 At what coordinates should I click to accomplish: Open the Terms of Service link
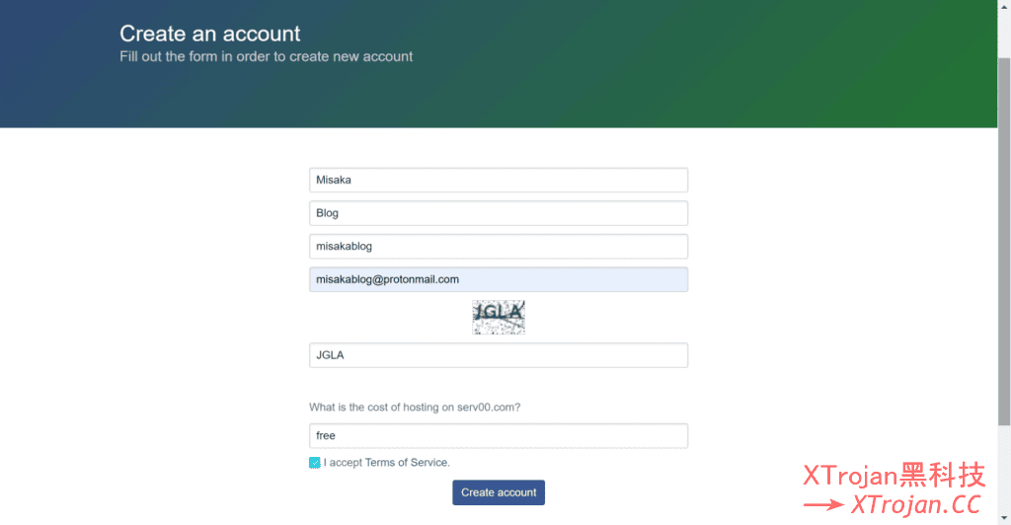407,463
